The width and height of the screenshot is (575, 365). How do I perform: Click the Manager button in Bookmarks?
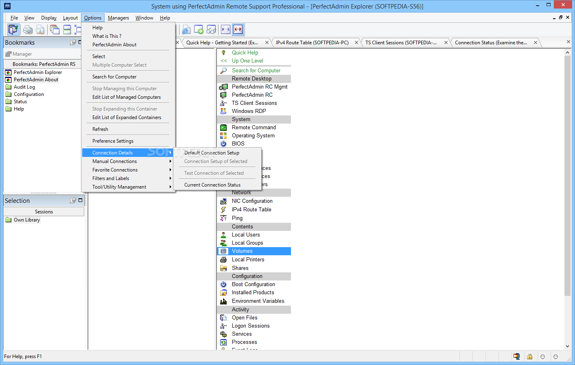coord(19,54)
